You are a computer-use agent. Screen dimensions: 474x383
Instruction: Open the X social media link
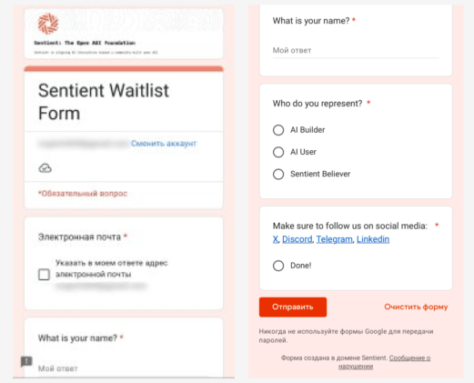(x=276, y=239)
